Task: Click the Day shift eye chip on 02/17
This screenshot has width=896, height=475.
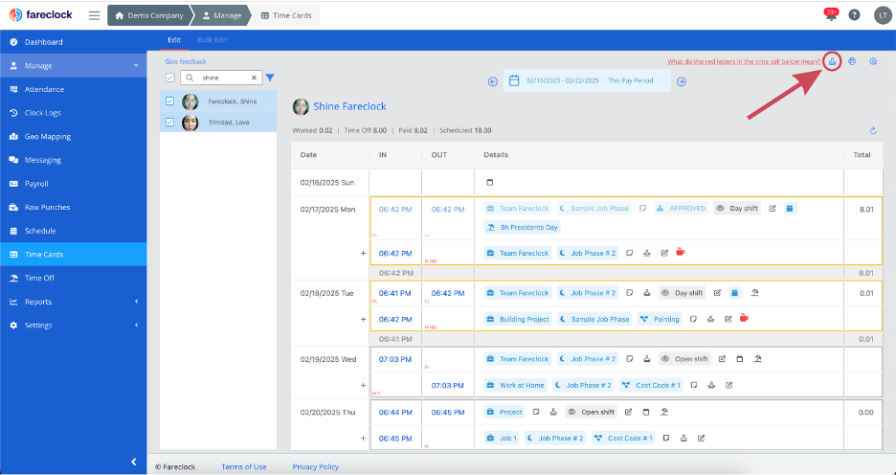Action: [x=737, y=208]
